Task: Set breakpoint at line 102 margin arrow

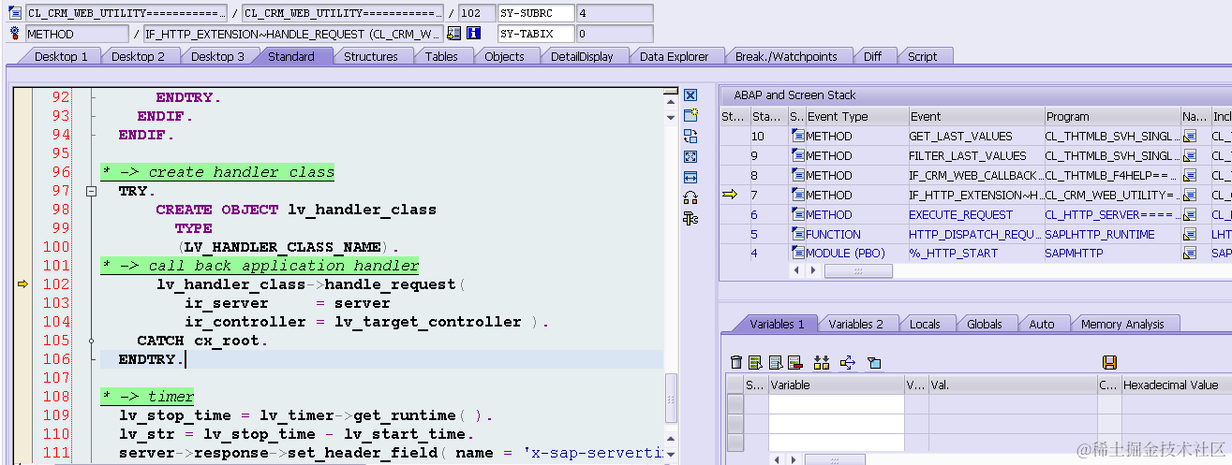Action: 22,284
